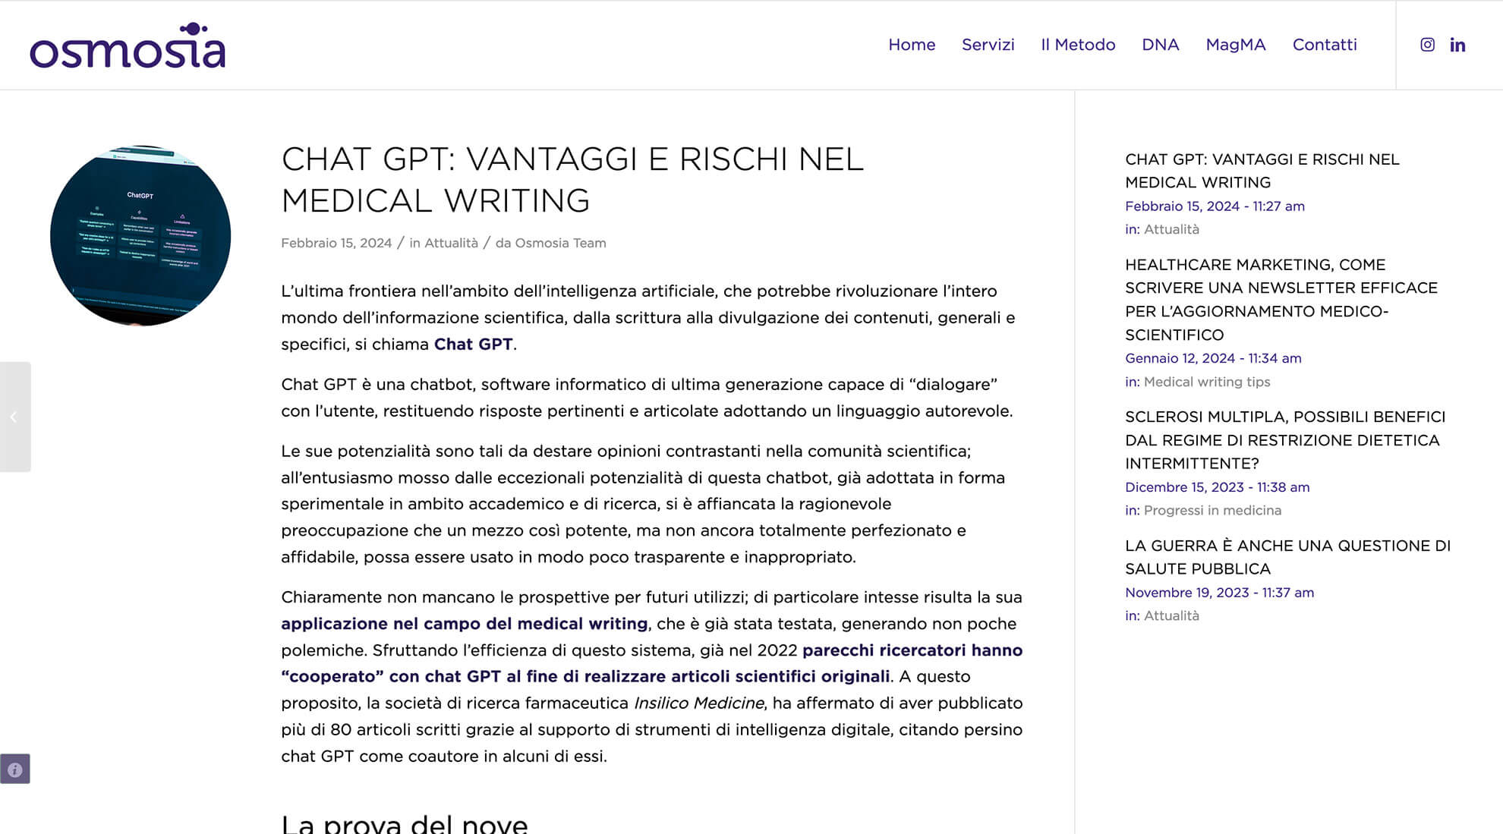Follow the bold Chat GPT link
The image size is (1503, 834).
473,344
